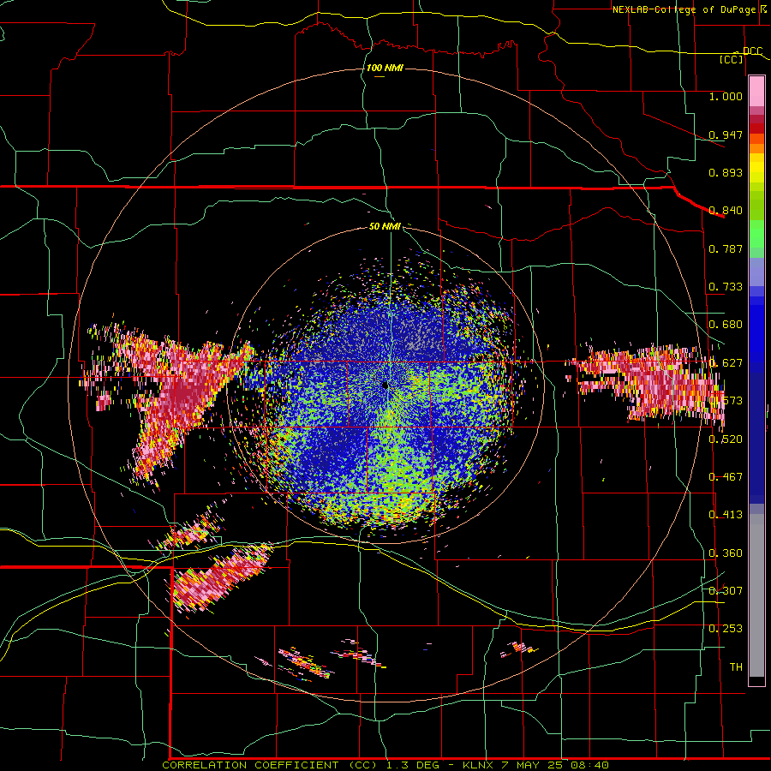Click the 08:40 timestamp in caption
Viewport: 771px width, 771px height.
(590, 765)
